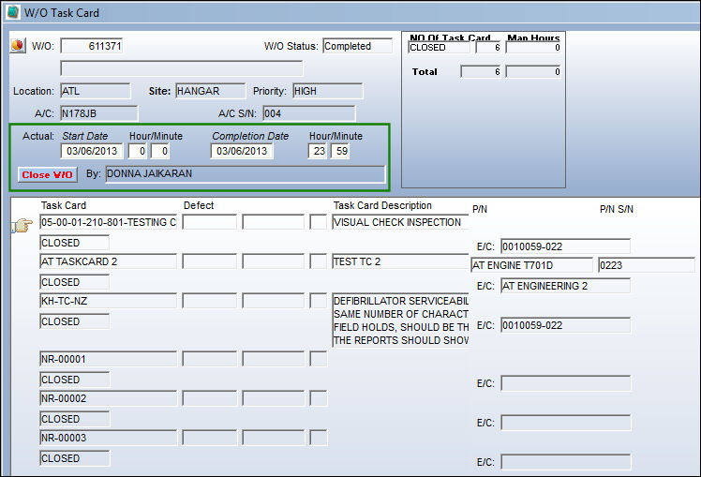Image resolution: width=701 pixels, height=477 pixels.
Task: Click the Total man hours field
Action: 533,71
